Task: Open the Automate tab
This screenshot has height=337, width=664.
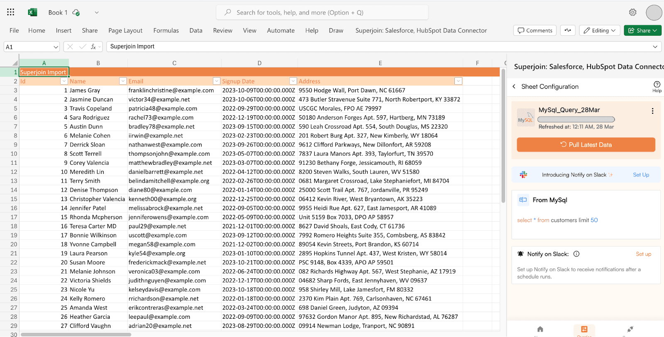Action: point(281,30)
